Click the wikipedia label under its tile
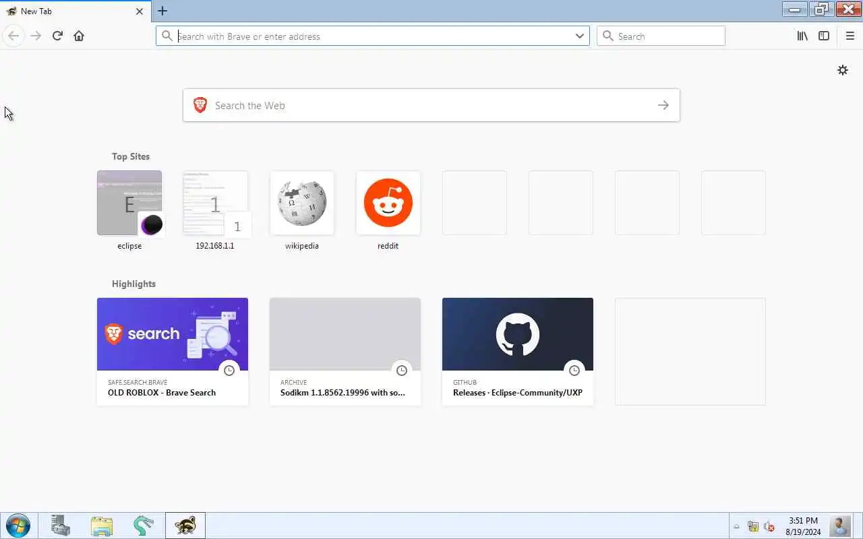 [302, 246]
